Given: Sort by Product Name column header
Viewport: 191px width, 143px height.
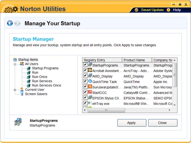Looking at the screenshot, I should click(x=137, y=60).
